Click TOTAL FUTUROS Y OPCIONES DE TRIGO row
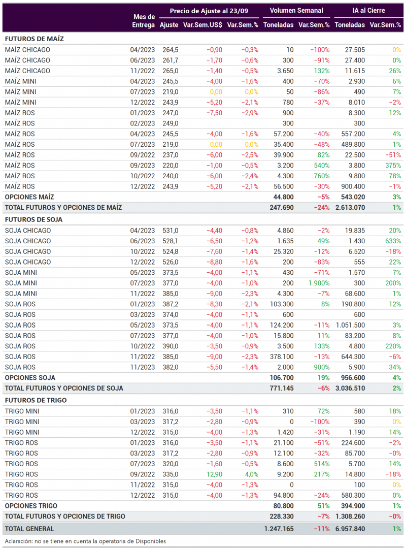 (x=203, y=516)
